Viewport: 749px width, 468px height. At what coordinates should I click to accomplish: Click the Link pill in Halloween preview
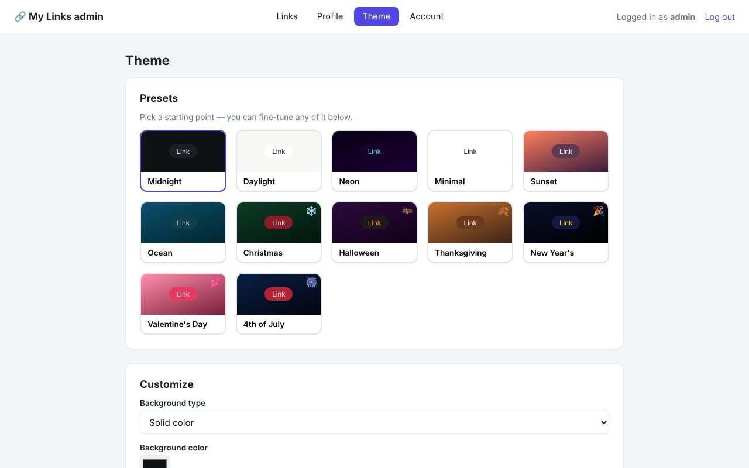pos(374,223)
